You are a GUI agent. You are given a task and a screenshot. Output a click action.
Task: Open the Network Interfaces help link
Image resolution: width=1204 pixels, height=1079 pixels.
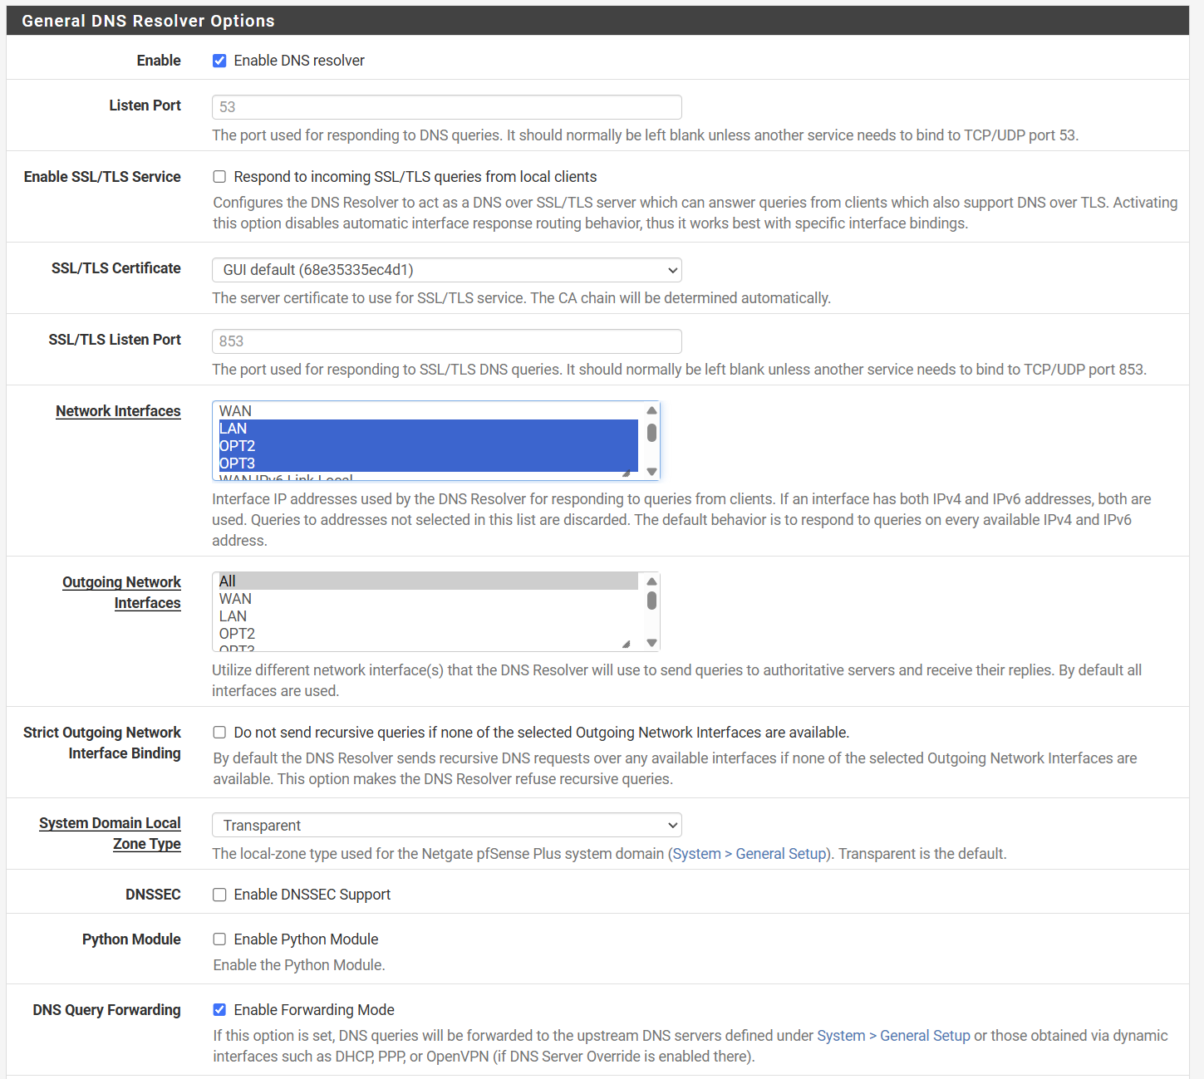click(118, 411)
